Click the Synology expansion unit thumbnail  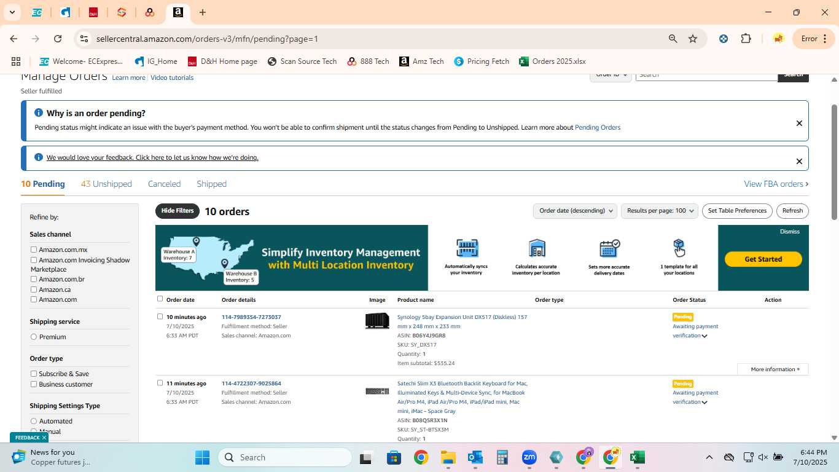(377, 321)
